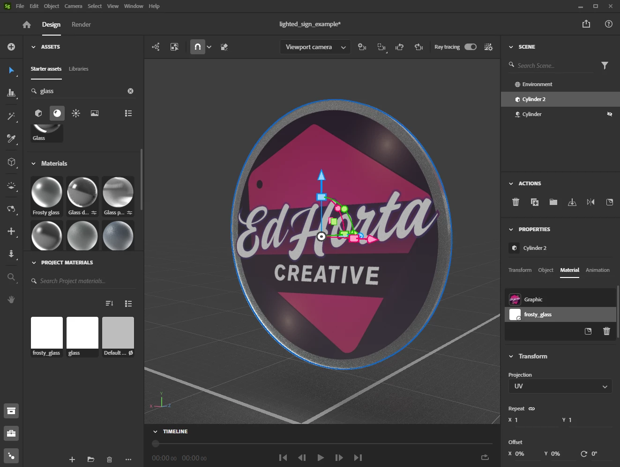
Task: Filter assets by Lights icon
Action: [76, 113]
